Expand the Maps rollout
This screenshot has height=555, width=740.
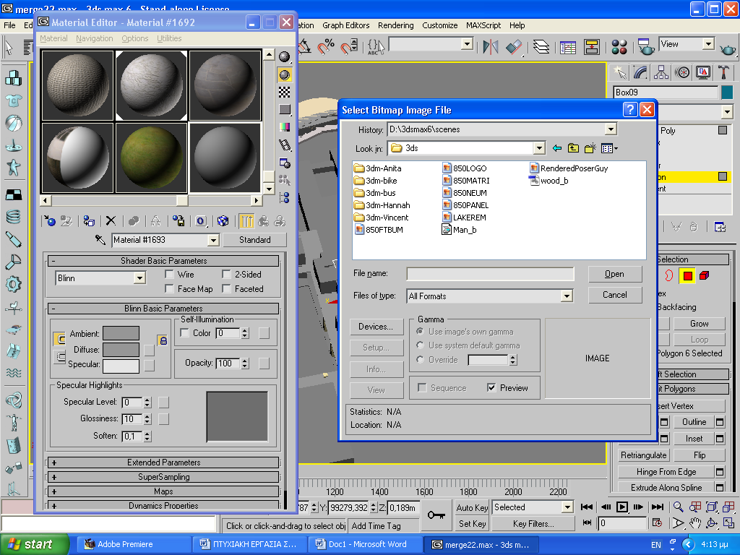164,491
